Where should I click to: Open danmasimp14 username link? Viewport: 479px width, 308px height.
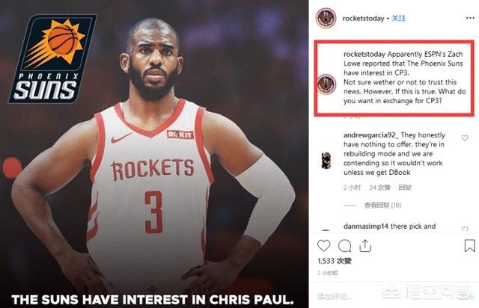click(366, 227)
